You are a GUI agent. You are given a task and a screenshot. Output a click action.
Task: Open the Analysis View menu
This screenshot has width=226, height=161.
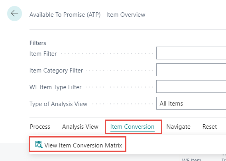[x=80, y=127]
